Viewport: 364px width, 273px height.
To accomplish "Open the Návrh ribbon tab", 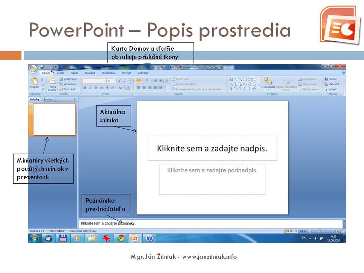I will coord(74,73).
